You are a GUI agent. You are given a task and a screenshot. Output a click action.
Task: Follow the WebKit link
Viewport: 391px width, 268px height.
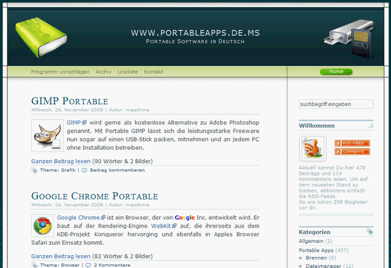161,226
